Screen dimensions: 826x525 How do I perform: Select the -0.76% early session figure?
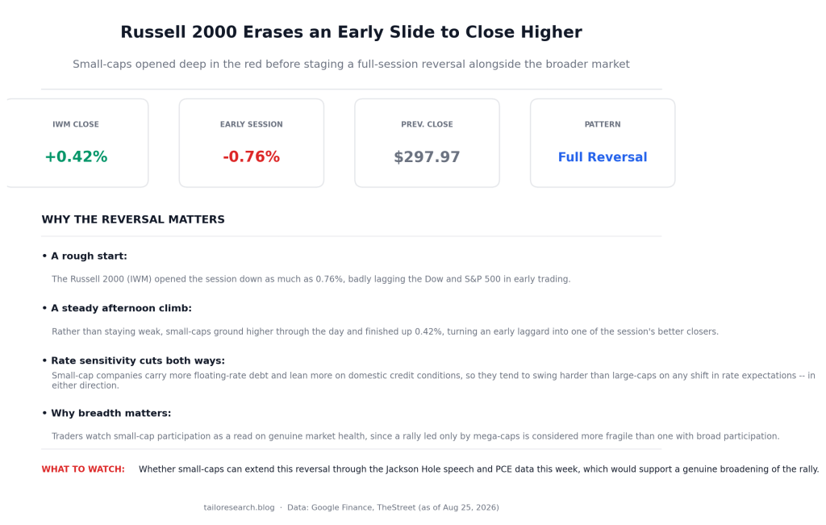(252, 157)
